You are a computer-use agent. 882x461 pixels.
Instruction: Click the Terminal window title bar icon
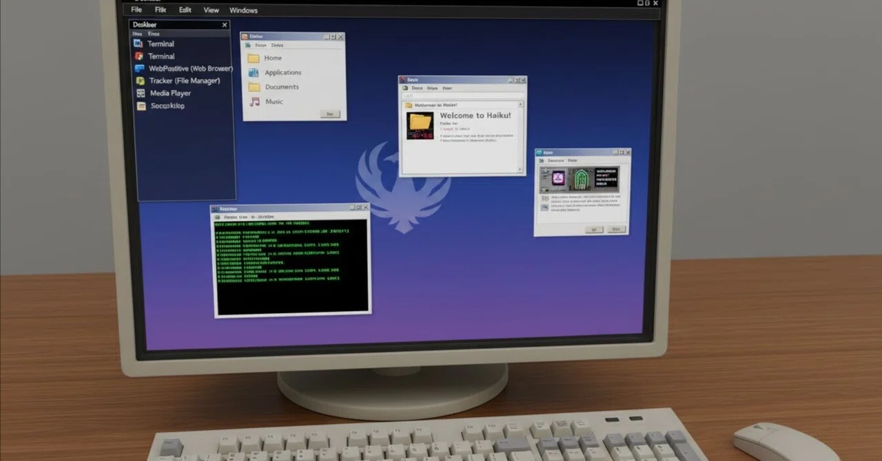pyautogui.click(x=215, y=208)
